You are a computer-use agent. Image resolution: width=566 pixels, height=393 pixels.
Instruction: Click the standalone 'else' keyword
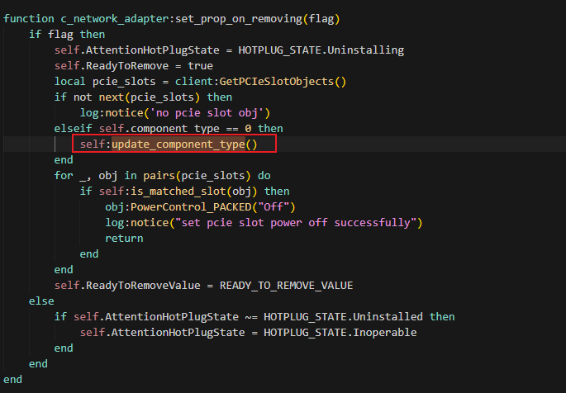coord(41,301)
